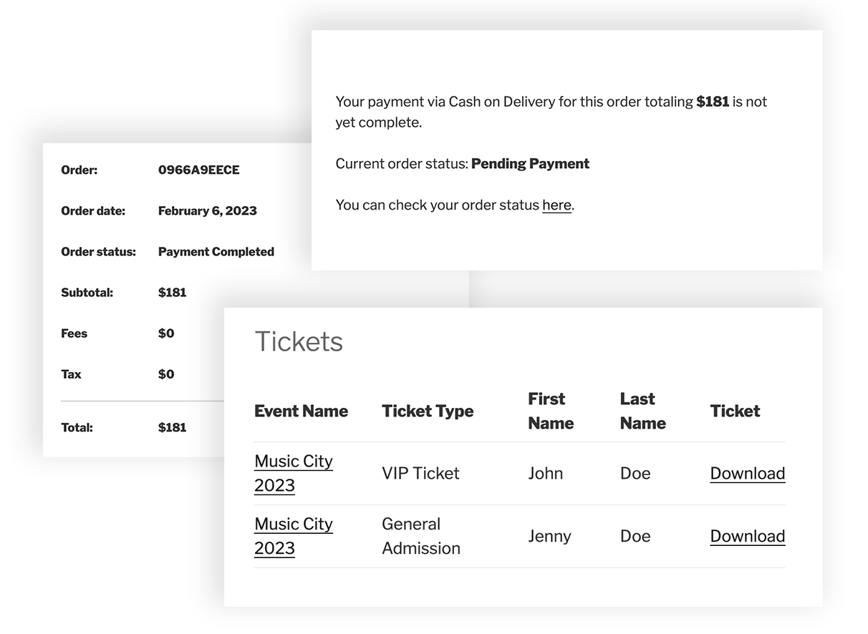Click the 'here' link to check order status
The width and height of the screenshot is (868, 634).
coord(556,205)
